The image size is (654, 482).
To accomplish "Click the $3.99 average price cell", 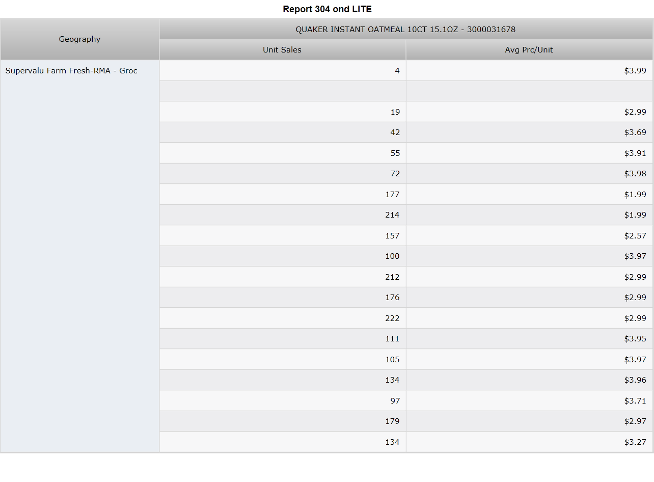I will (529, 71).
